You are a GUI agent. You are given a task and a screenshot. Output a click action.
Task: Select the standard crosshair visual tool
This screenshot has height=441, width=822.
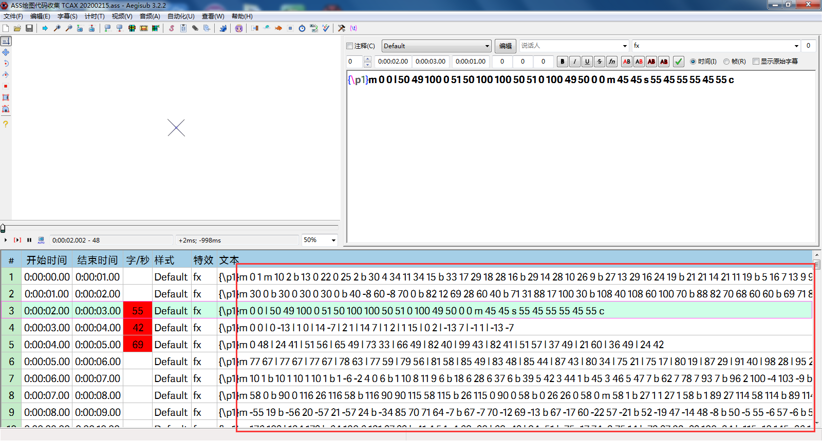tap(6, 41)
